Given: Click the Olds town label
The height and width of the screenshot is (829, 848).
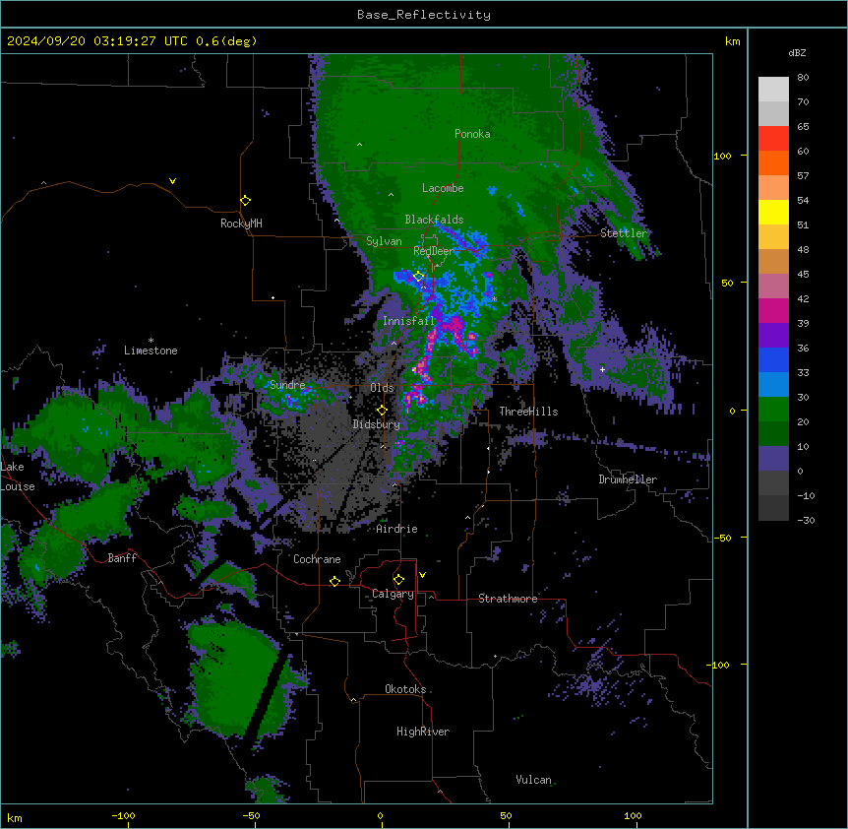Looking at the screenshot, I should tap(382, 388).
